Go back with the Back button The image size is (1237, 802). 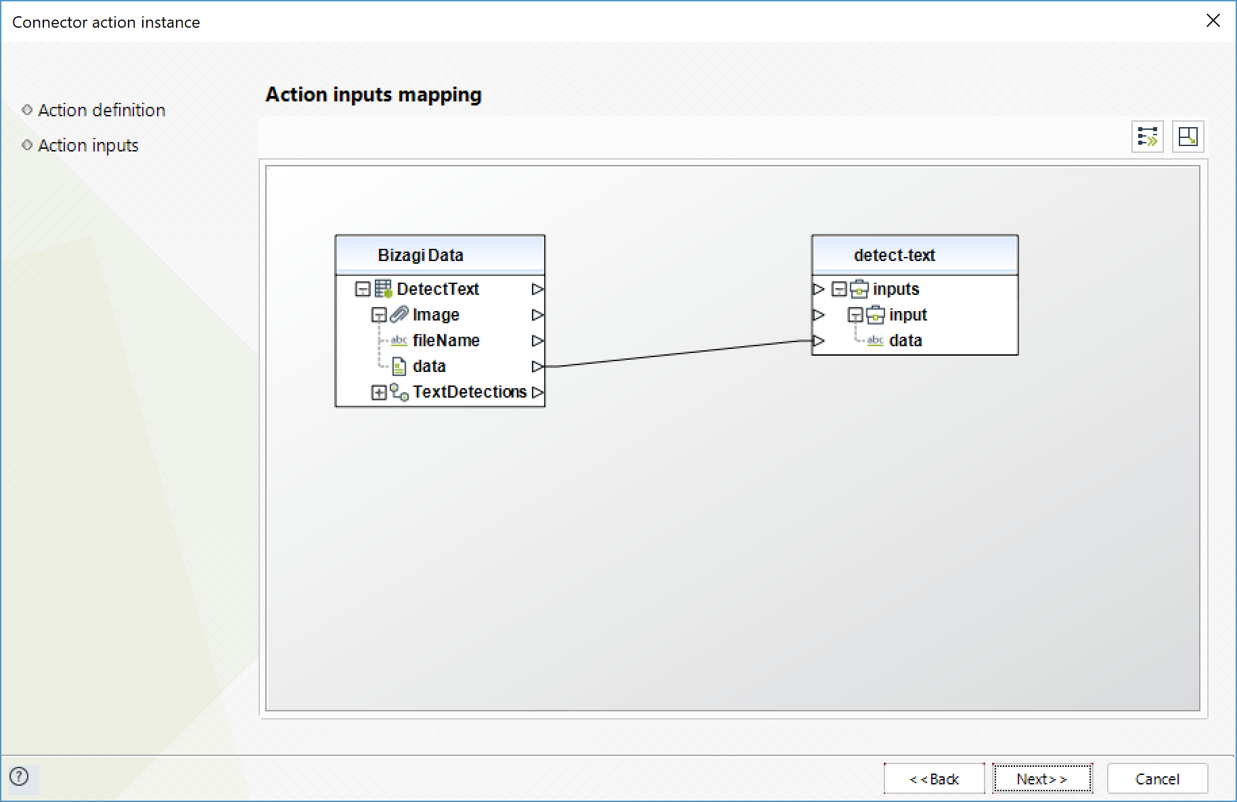point(934,779)
